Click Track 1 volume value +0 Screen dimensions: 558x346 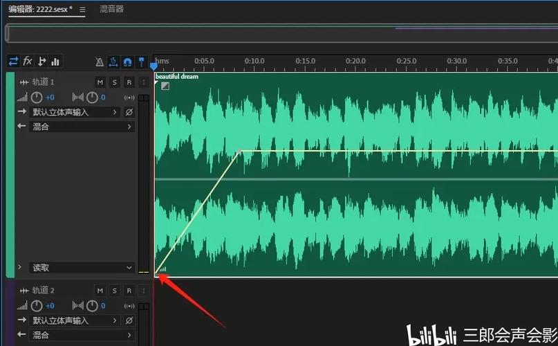50,98
